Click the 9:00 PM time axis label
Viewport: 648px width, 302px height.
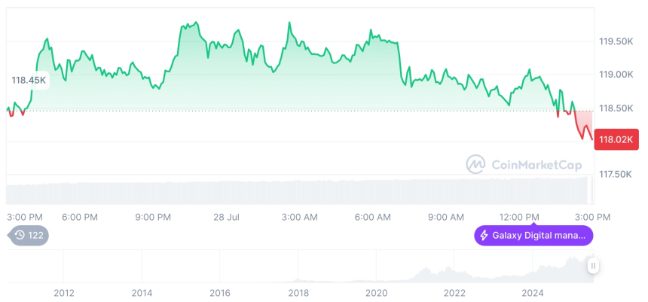pos(153,217)
